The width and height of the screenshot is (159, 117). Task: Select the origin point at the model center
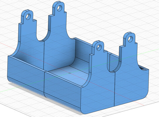[70, 73]
